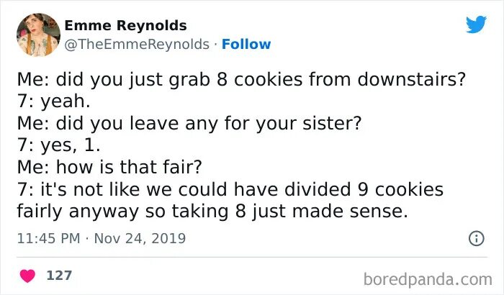504x295 pixels.
Task: Click the line about dividing 9 cookies
Action: click(230, 190)
